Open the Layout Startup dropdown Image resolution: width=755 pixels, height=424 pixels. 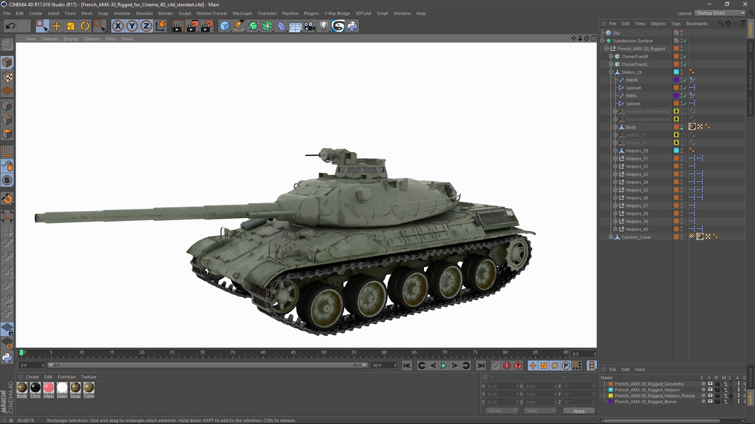[x=720, y=13]
